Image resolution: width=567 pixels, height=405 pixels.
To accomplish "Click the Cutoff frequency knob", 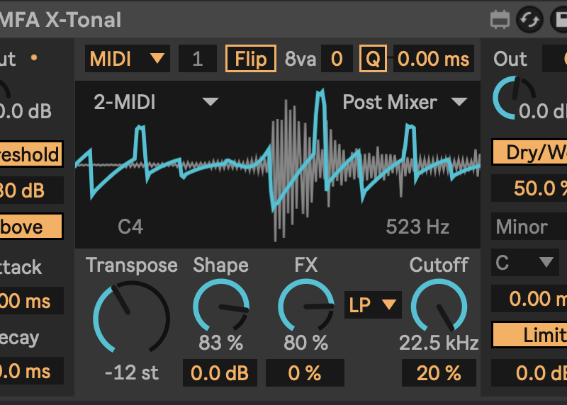I will pyautogui.click(x=439, y=306).
